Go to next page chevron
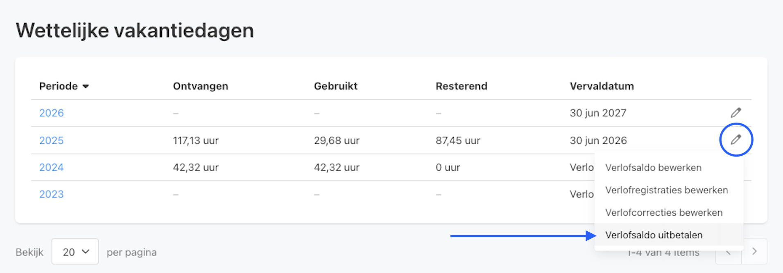This screenshot has height=273, width=783. pyautogui.click(x=754, y=252)
